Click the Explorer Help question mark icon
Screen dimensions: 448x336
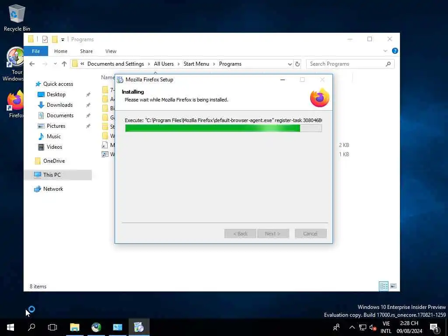[395, 51]
